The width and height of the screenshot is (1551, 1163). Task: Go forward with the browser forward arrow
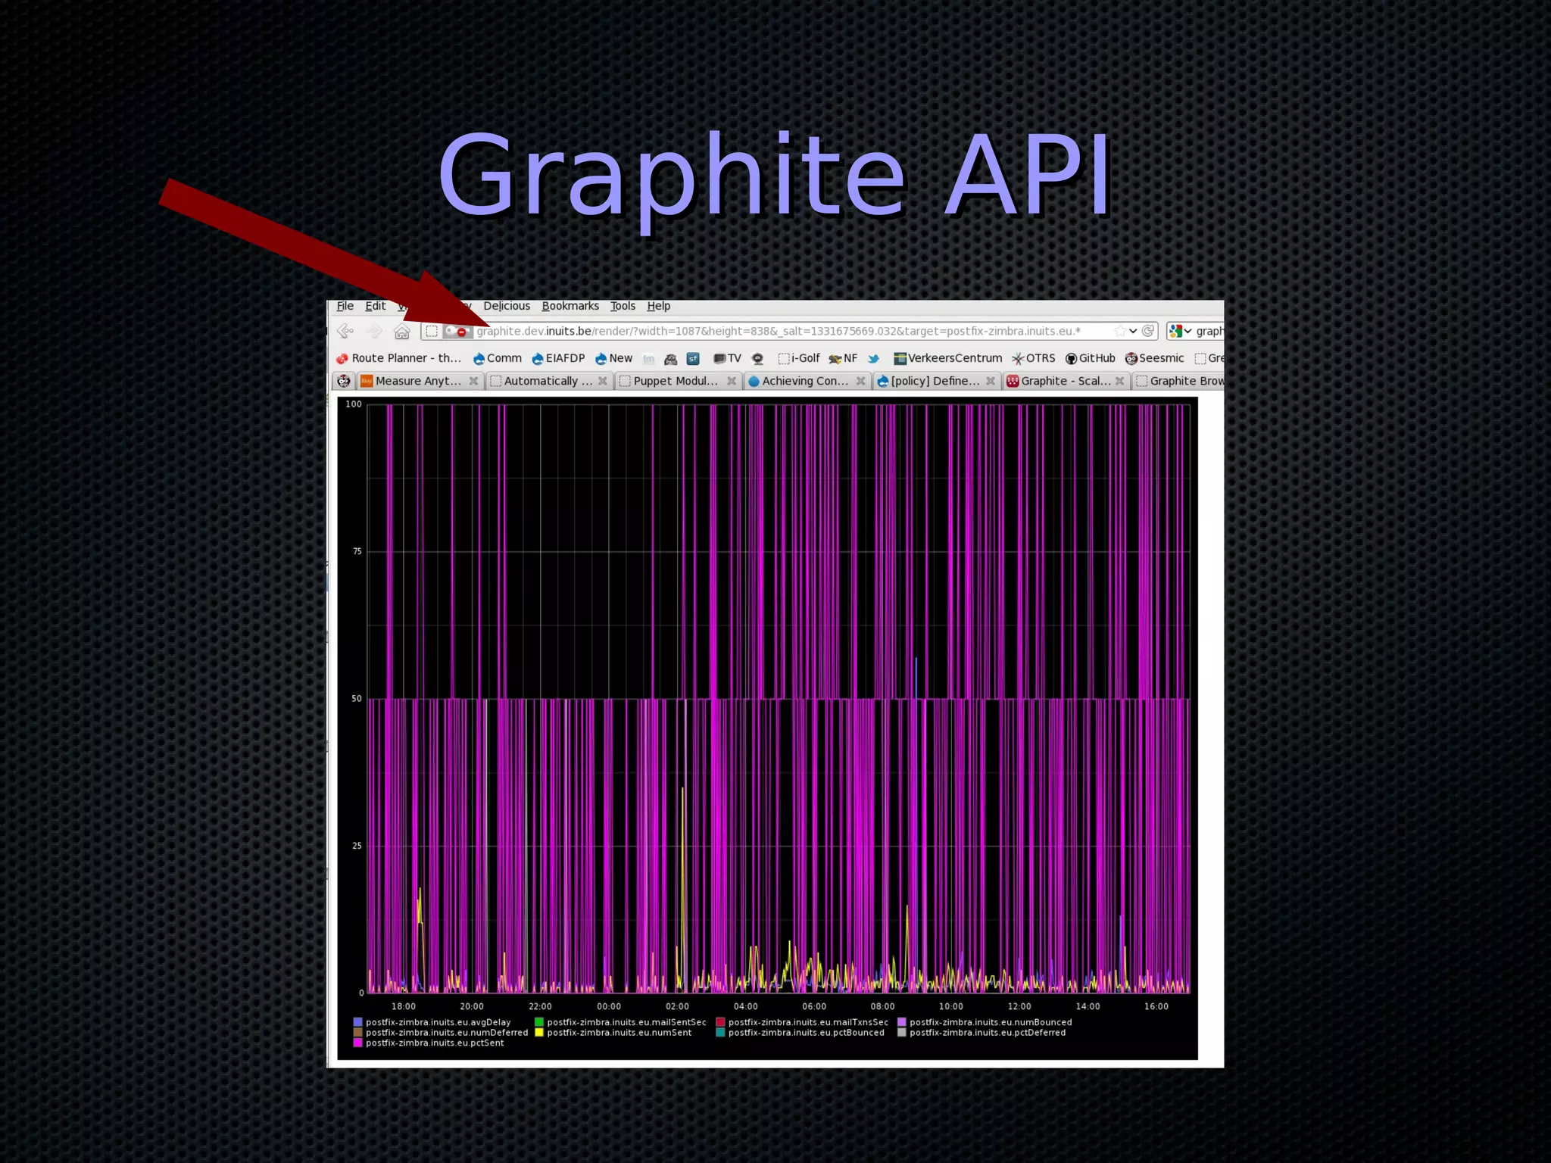373,331
